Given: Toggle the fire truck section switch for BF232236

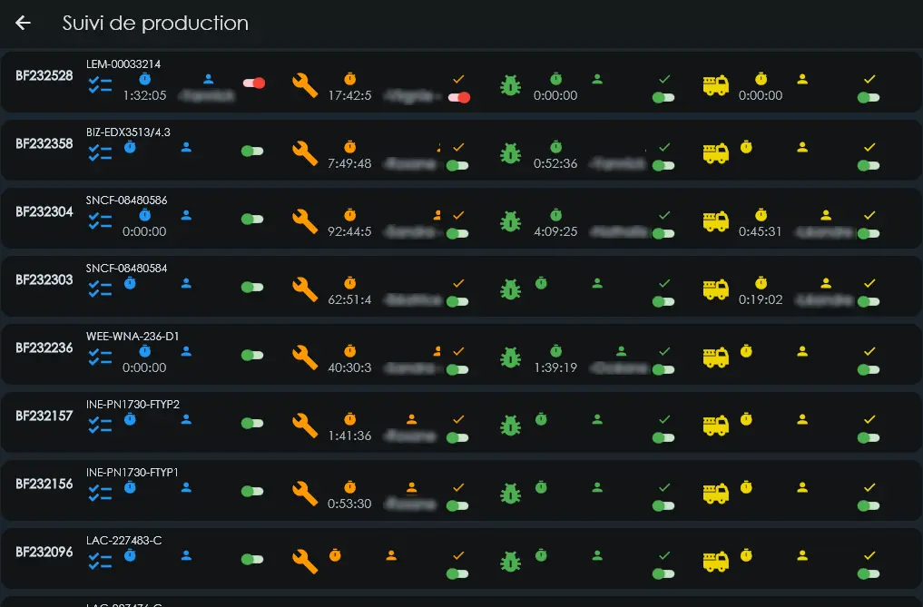Looking at the screenshot, I should point(869,369).
